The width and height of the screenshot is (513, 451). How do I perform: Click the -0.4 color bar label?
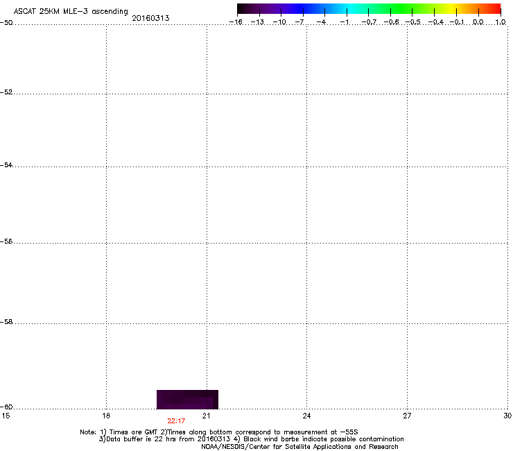[x=436, y=22]
